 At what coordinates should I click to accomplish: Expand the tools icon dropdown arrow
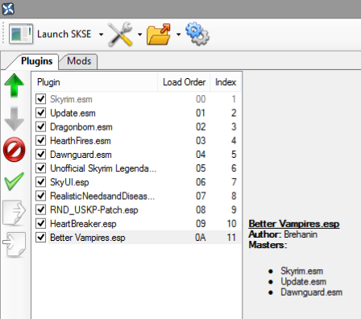click(x=139, y=35)
